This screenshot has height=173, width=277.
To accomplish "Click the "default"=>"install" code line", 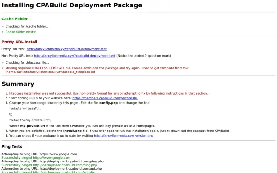I will tap(25, 109).
